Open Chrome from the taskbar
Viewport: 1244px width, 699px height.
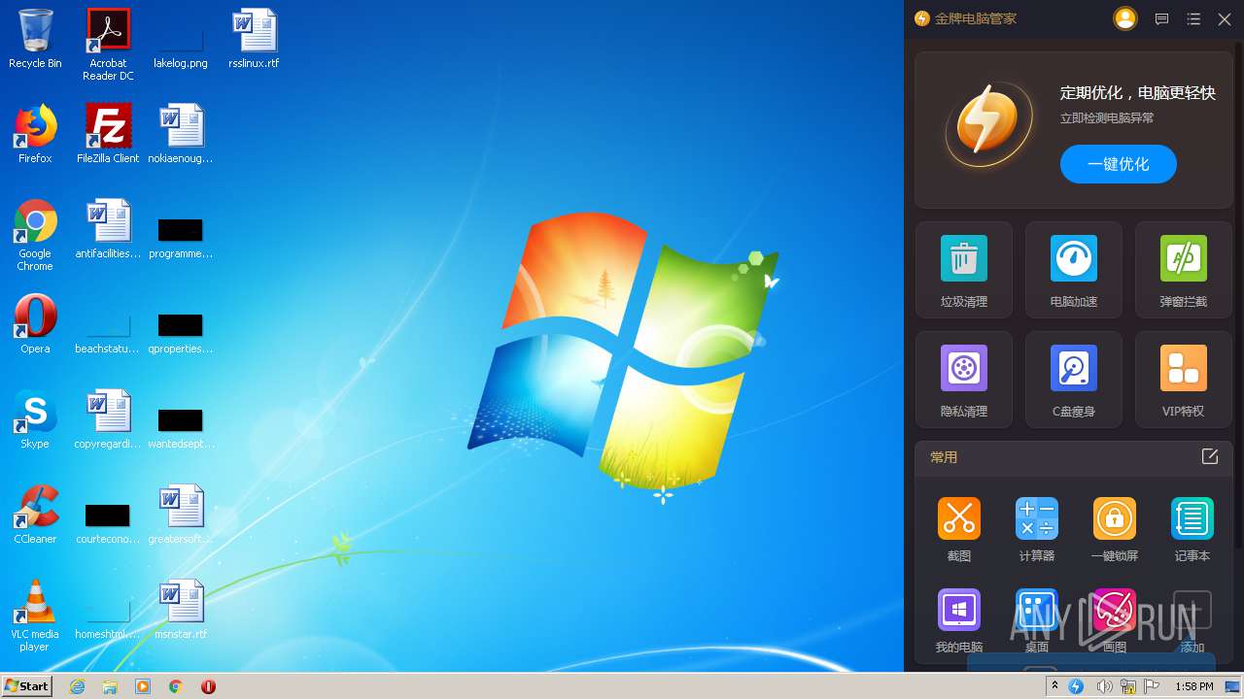pos(176,686)
